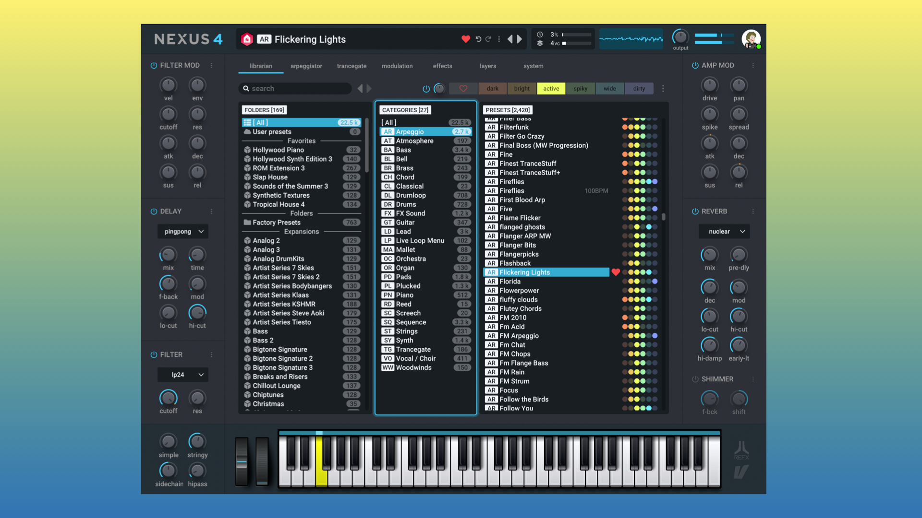Toggle the AMP MOD power button
The width and height of the screenshot is (922, 518).
[695, 65]
